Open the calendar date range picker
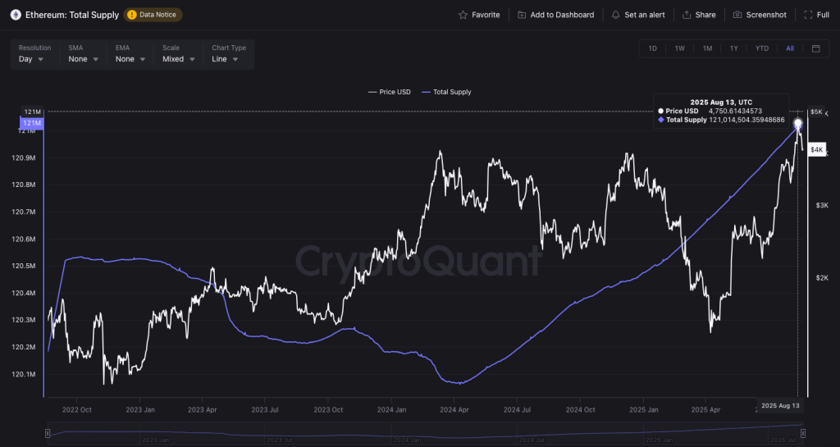This screenshot has height=447, width=840. point(816,48)
